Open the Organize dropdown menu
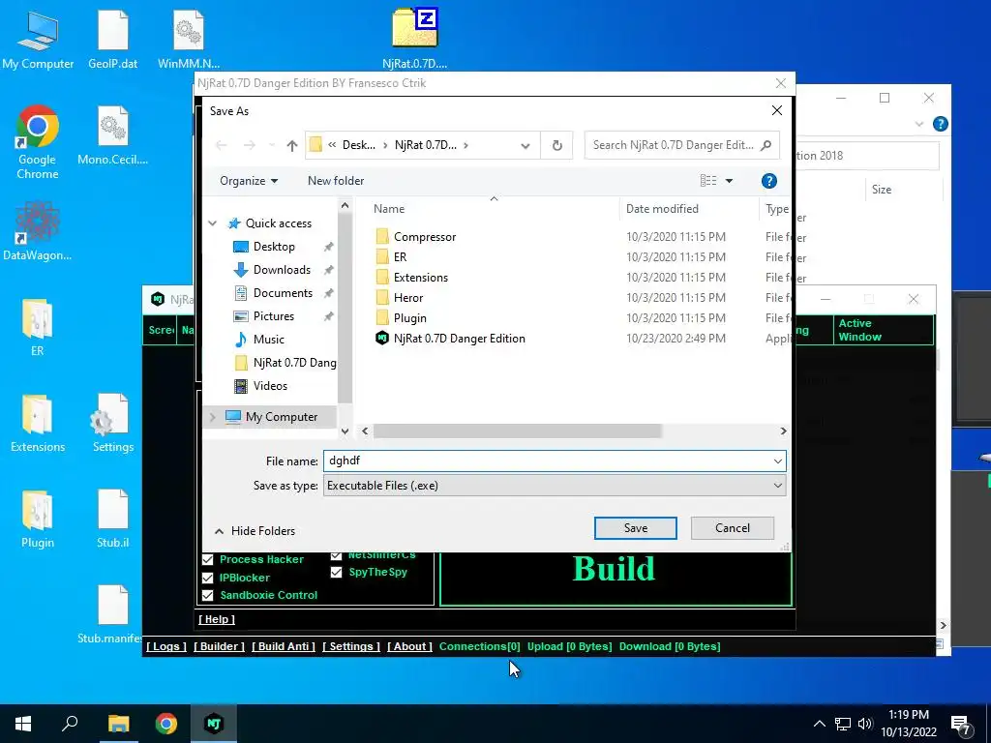Image resolution: width=991 pixels, height=743 pixels. pos(249,181)
